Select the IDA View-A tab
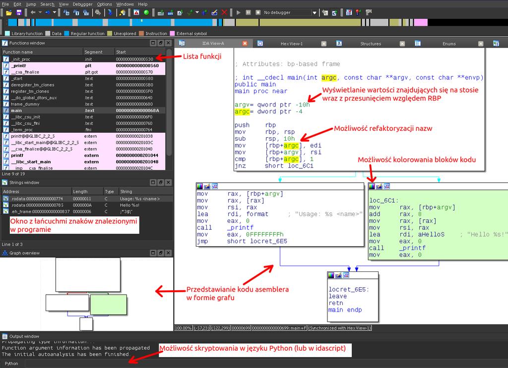 [213, 43]
